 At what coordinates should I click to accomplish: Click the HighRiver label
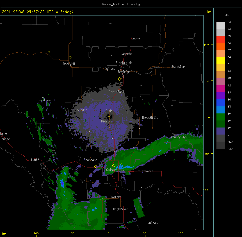click(121, 209)
